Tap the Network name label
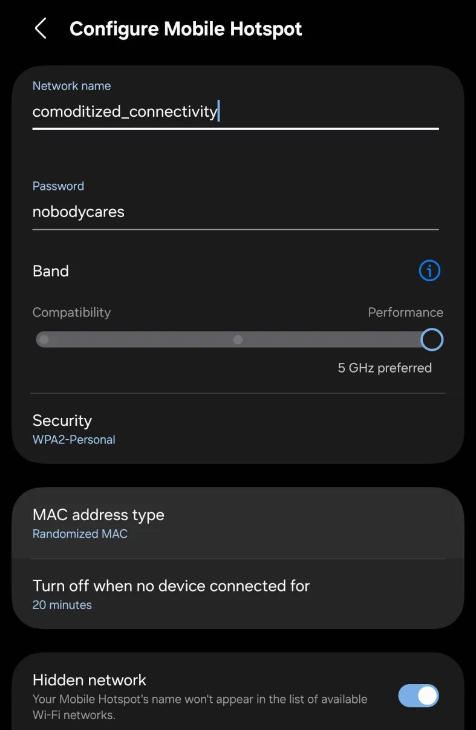Viewport: 476px width, 730px height. click(71, 86)
